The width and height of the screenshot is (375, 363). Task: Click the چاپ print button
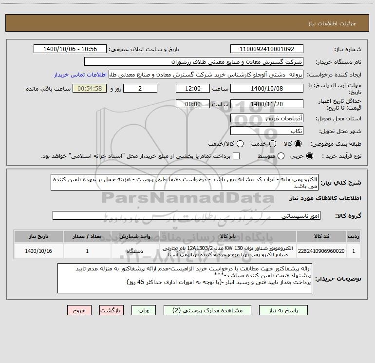(x=144, y=310)
